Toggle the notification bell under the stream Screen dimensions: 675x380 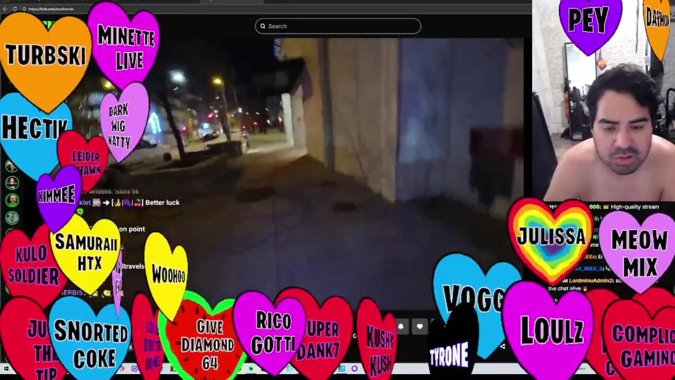click(401, 327)
